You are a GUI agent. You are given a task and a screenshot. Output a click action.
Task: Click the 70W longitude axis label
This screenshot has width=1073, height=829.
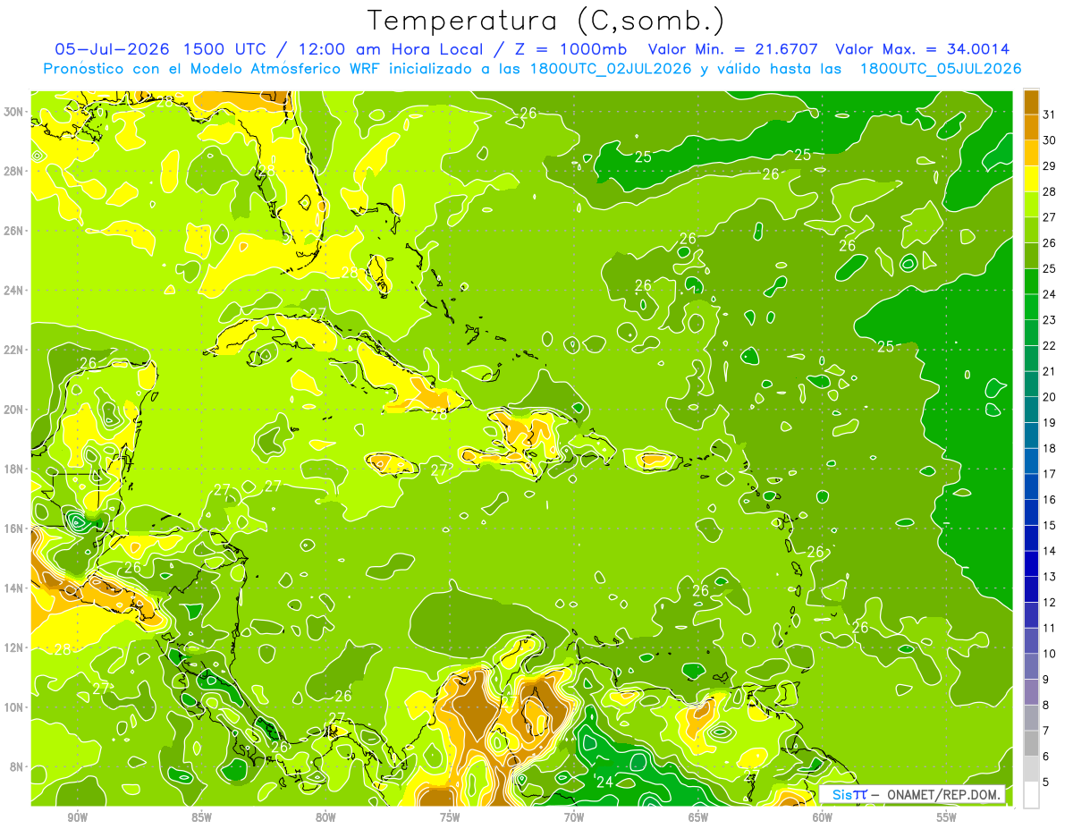pyautogui.click(x=574, y=817)
